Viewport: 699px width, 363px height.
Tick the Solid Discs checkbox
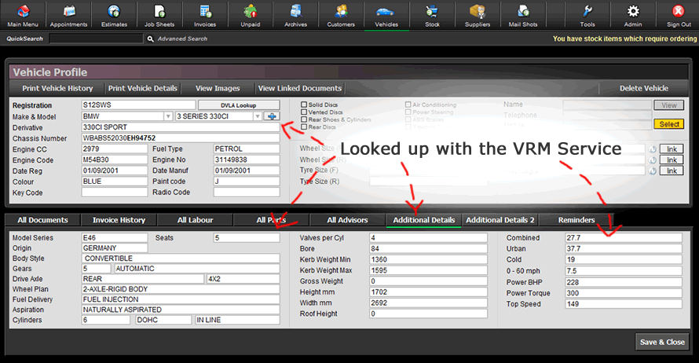click(304, 104)
